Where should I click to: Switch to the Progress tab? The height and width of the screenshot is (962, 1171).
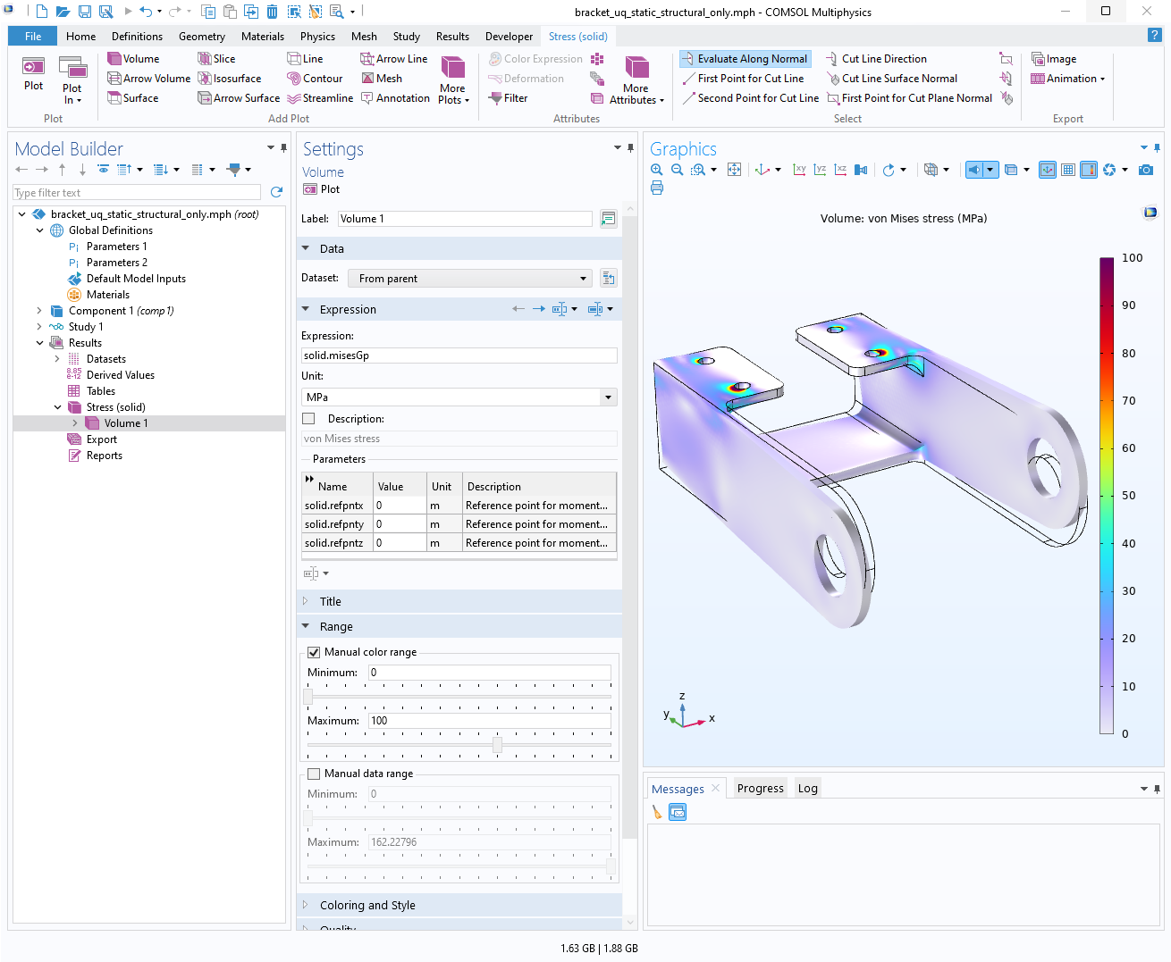click(x=760, y=789)
